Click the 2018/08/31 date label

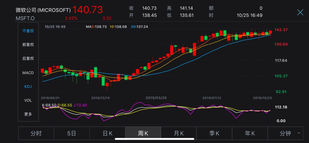[50, 98]
